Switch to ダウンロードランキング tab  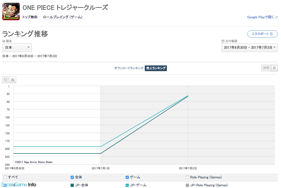pos(129,68)
